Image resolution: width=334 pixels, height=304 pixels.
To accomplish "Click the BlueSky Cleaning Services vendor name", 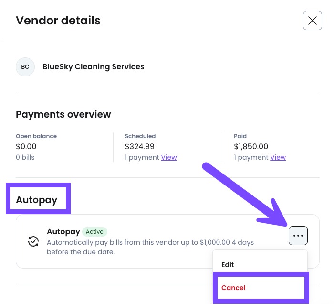I will [94, 67].
